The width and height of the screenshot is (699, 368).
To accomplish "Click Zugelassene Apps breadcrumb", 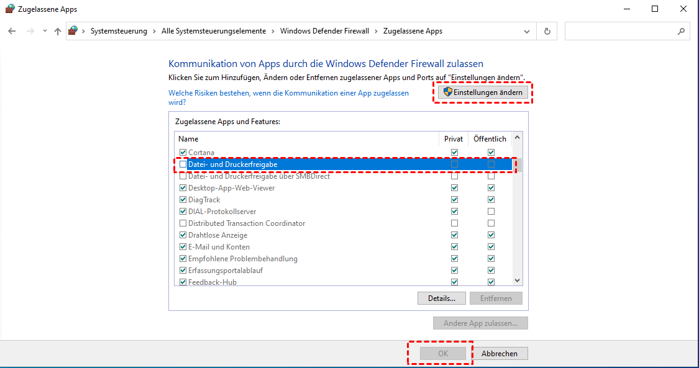I will 413,31.
